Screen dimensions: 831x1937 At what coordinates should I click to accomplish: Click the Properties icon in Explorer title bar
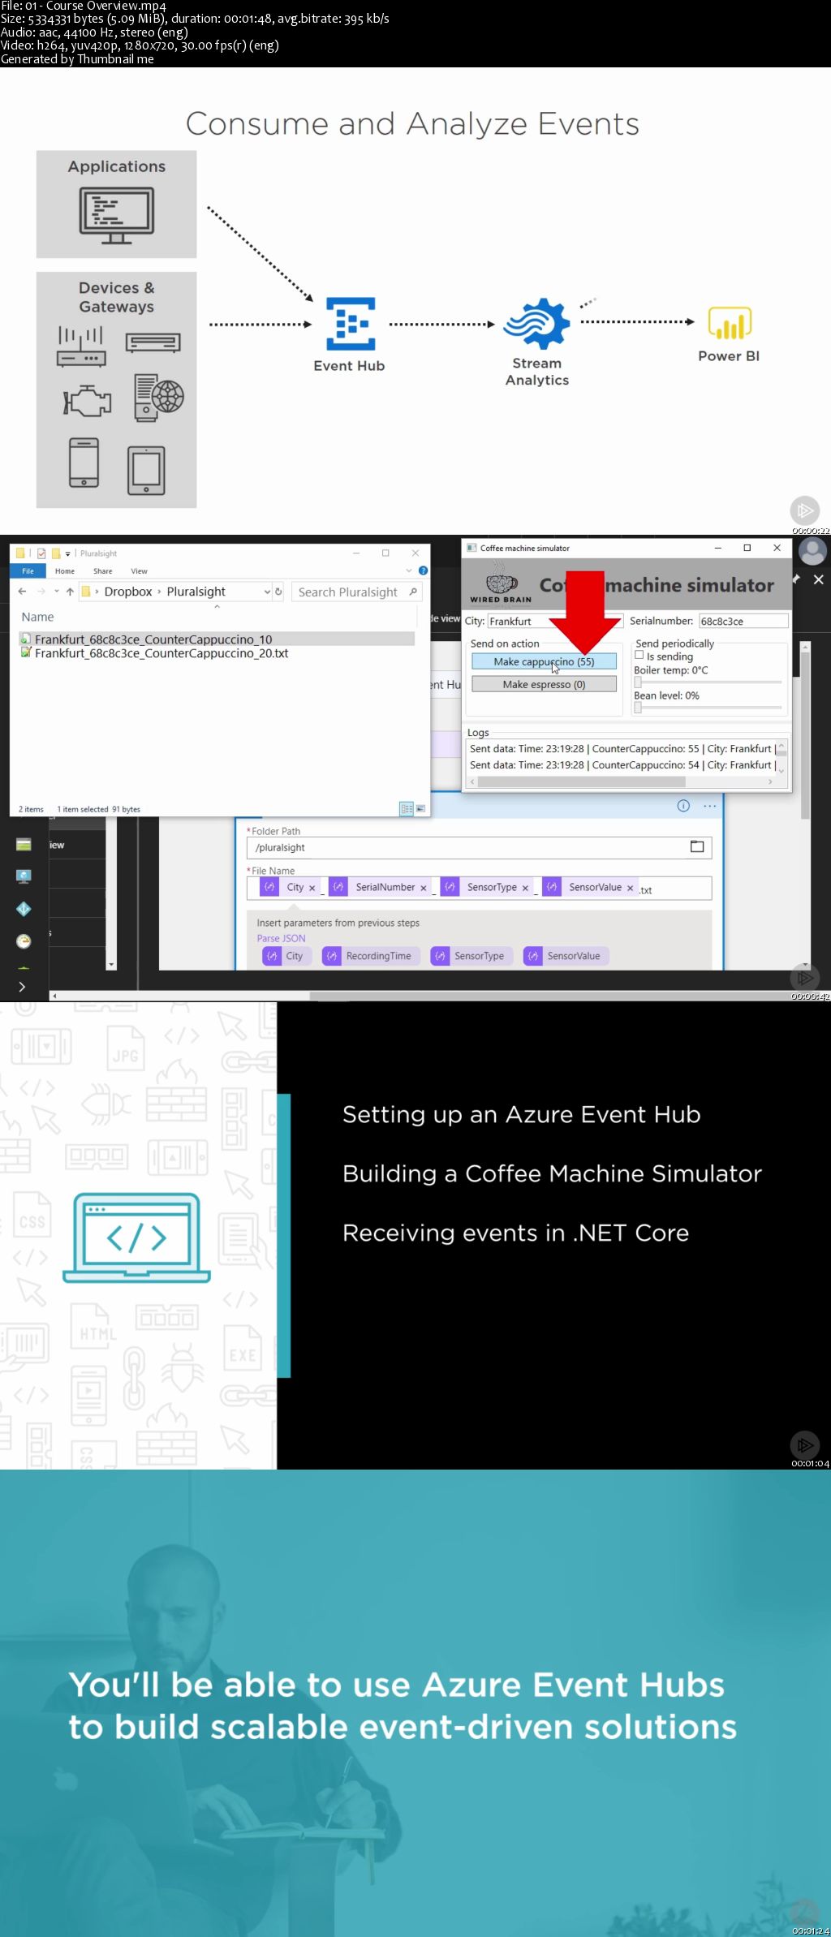point(41,553)
